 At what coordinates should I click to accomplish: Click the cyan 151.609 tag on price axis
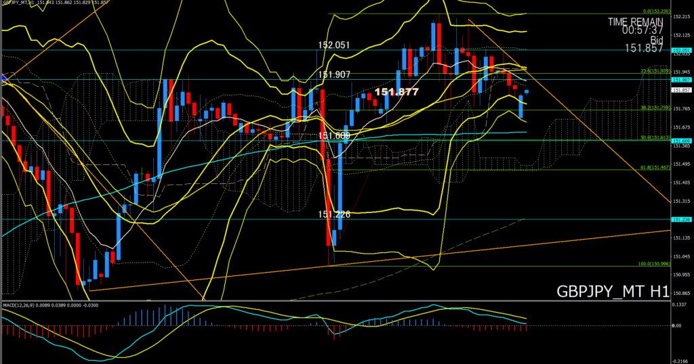click(681, 141)
